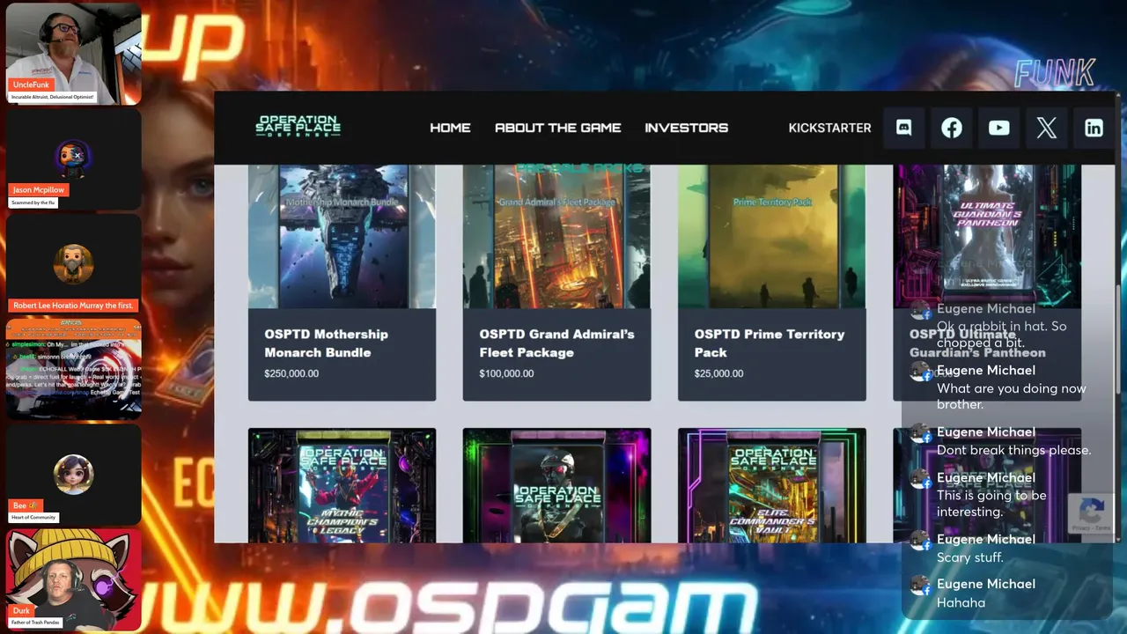The height and width of the screenshot is (634, 1127).
Task: Click the Bee name label
Action: pos(25,505)
